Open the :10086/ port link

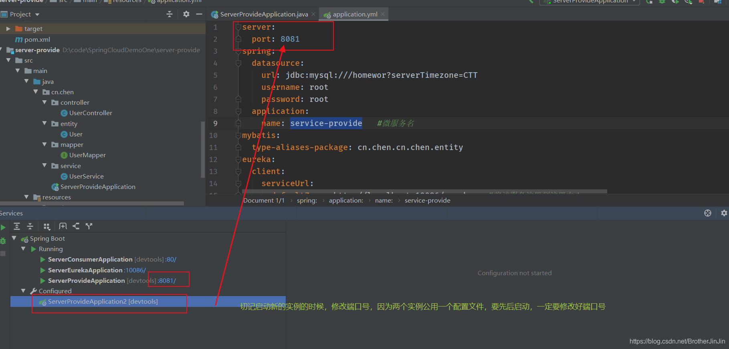(x=135, y=270)
